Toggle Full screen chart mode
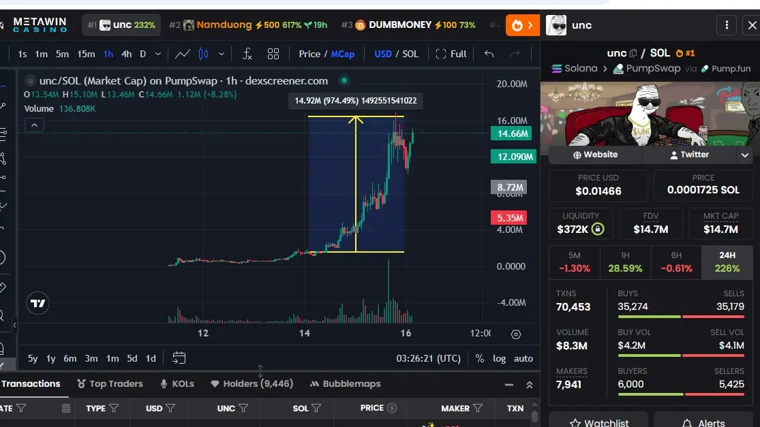 (451, 54)
